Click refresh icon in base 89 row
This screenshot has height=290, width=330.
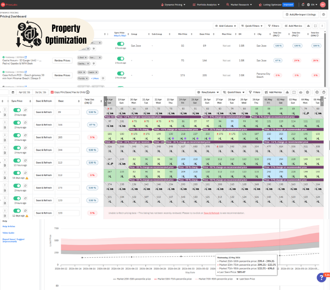tap(25, 110)
